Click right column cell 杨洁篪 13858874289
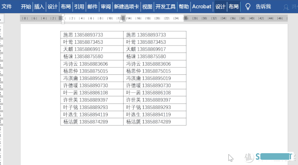 (155, 122)
